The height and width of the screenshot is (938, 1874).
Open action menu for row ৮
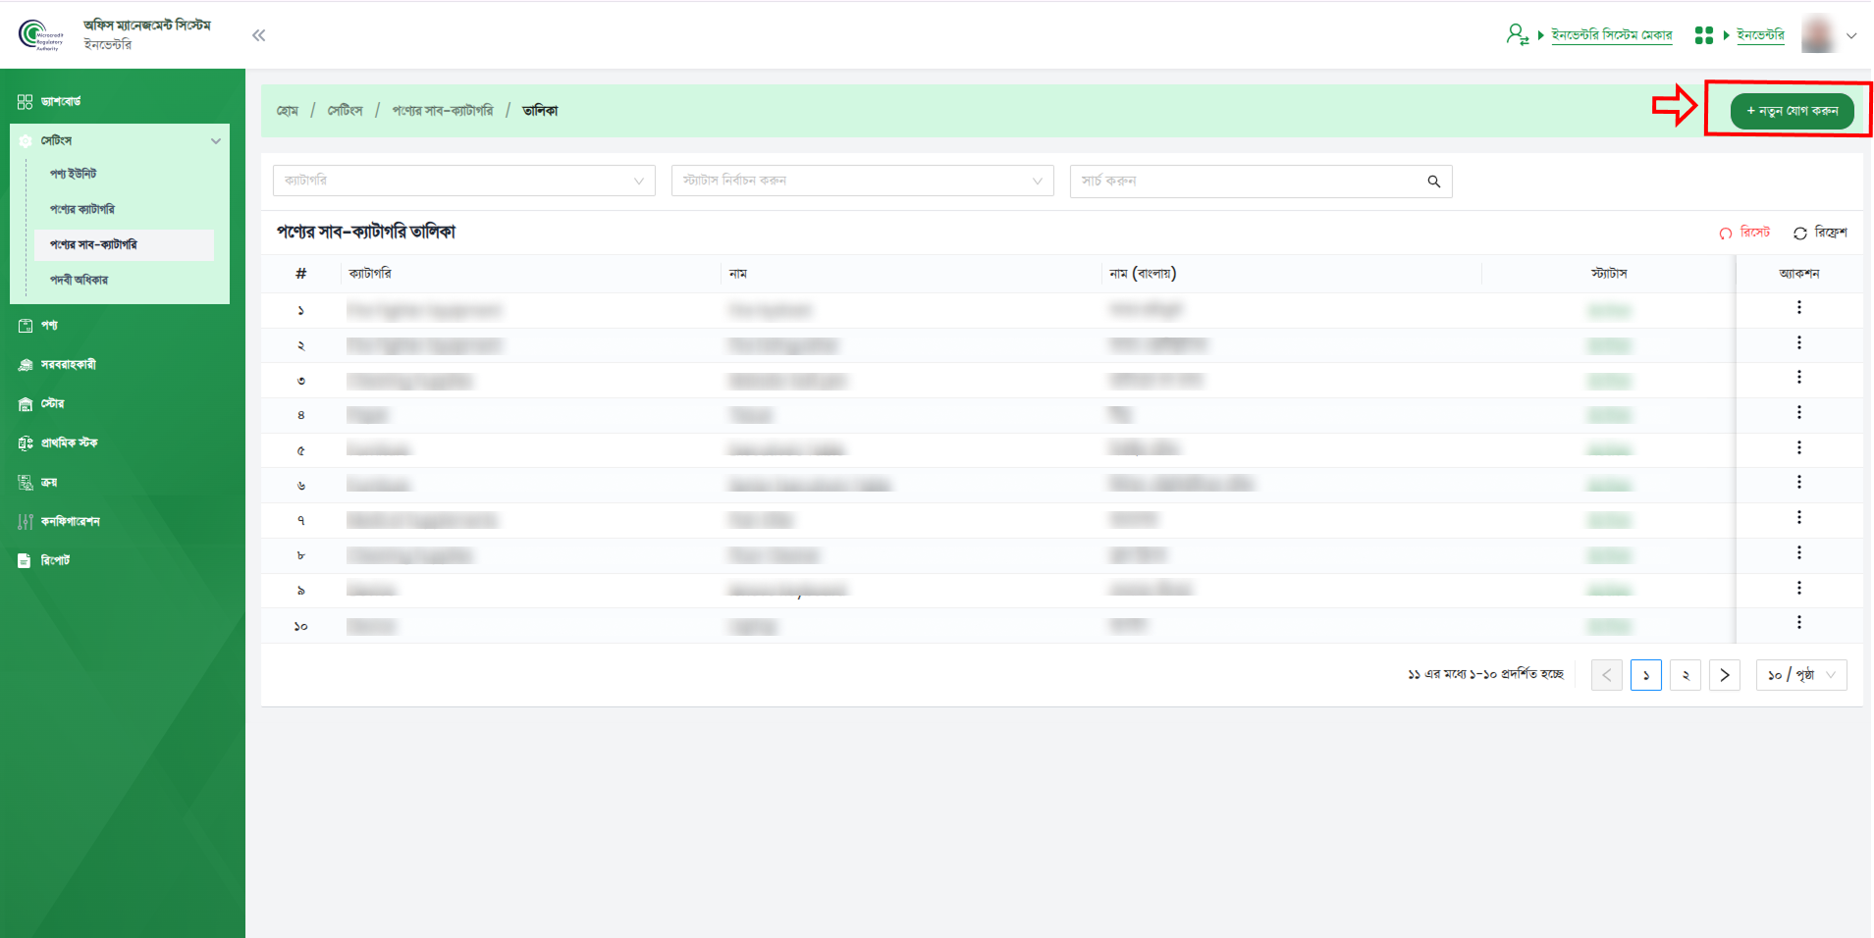(1798, 552)
